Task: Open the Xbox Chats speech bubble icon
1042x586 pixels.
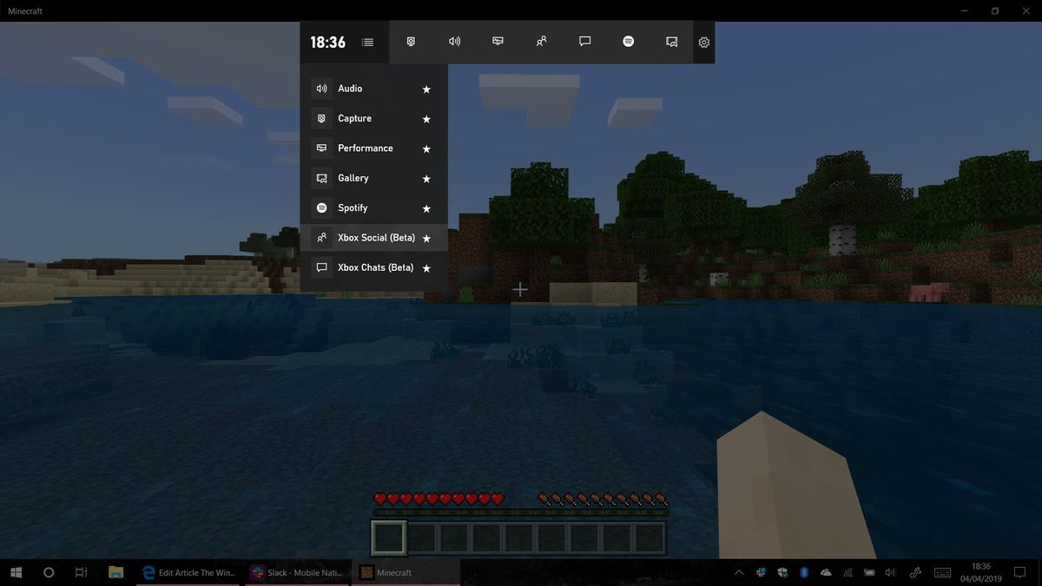Action: 584,41
